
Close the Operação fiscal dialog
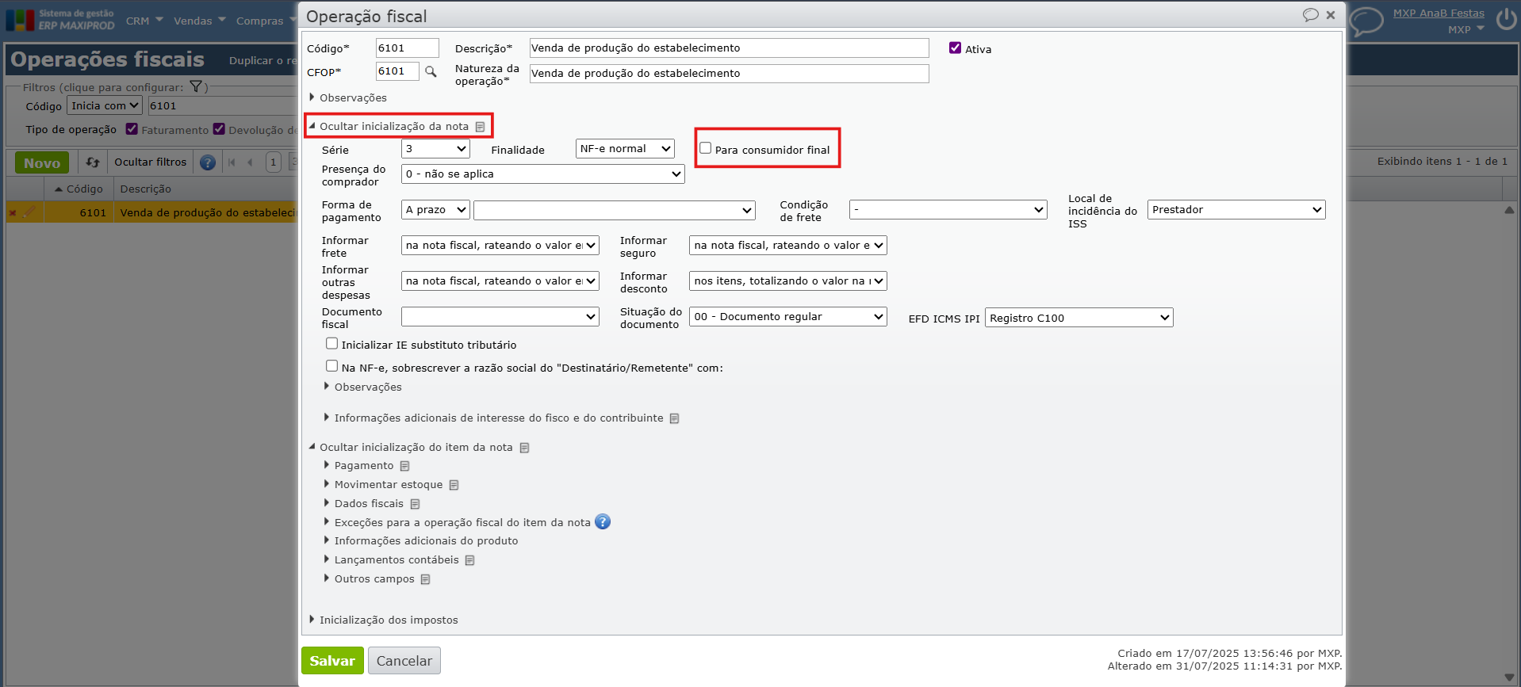1331,15
